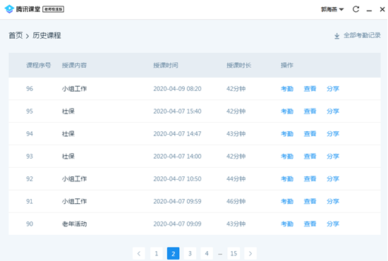The height and width of the screenshot is (261, 388).
Task: Click the Tencent Classroom logo icon
Action: click(9, 9)
